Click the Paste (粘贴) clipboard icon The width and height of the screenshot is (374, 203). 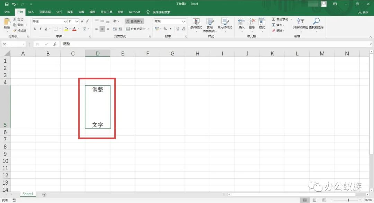tap(7, 22)
